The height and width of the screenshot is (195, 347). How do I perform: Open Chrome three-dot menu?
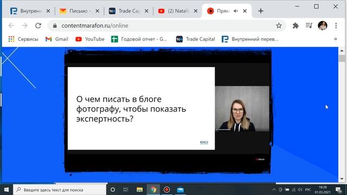(x=336, y=25)
